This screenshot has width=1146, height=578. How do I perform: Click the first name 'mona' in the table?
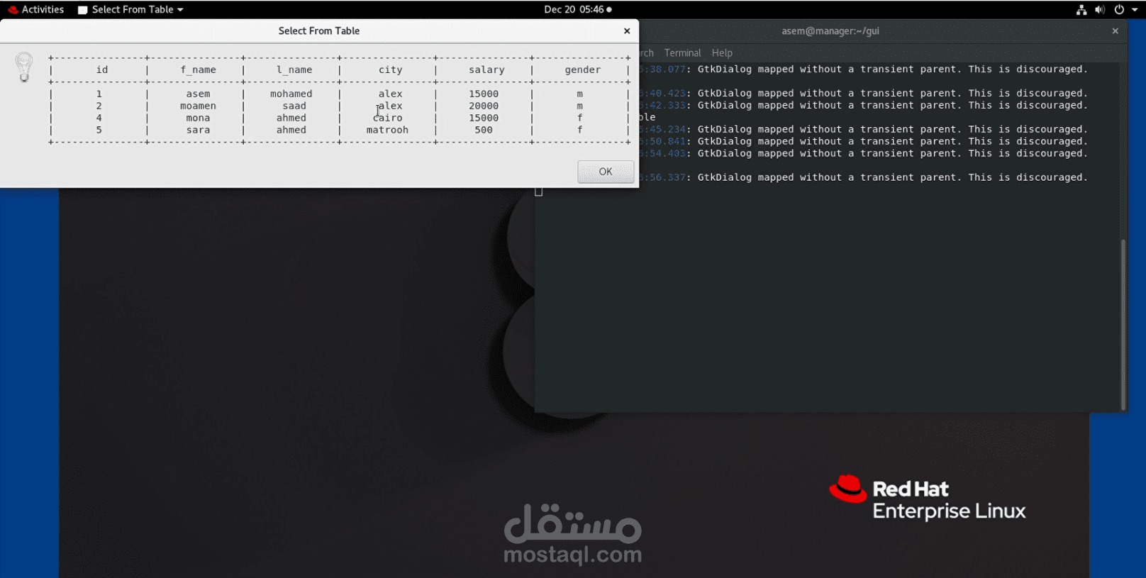198,118
